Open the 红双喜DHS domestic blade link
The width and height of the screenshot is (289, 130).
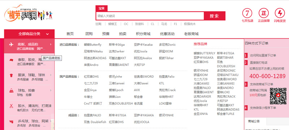tap(91, 77)
